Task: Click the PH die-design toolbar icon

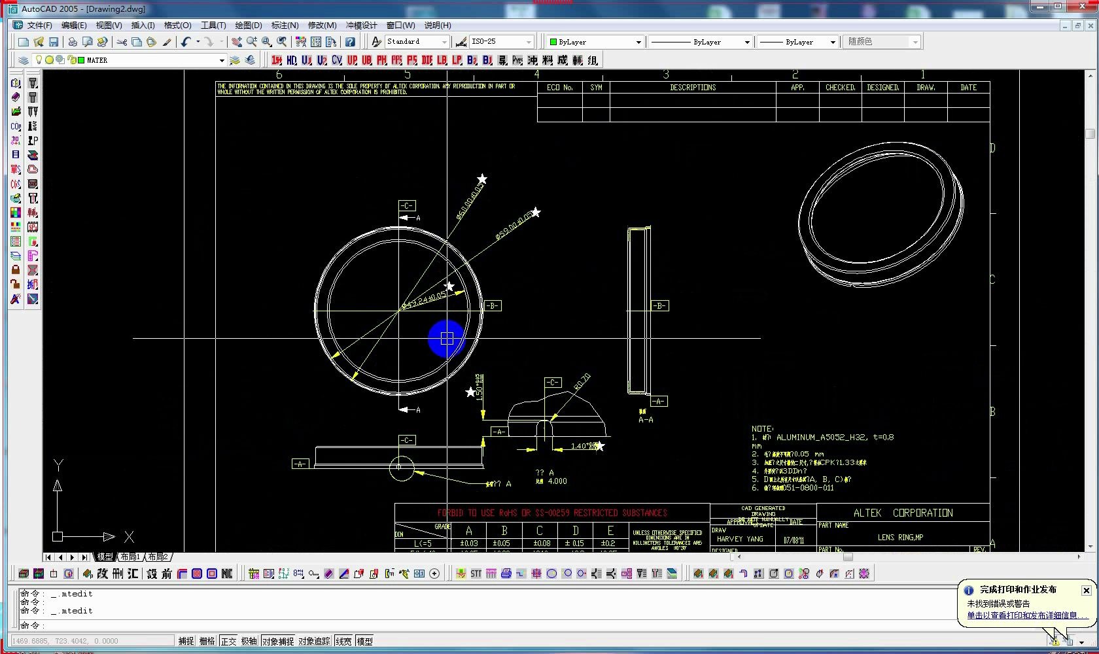Action: pyautogui.click(x=382, y=60)
